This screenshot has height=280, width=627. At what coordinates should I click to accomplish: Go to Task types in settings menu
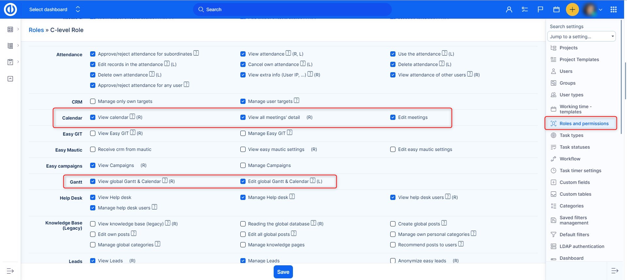(x=571, y=135)
